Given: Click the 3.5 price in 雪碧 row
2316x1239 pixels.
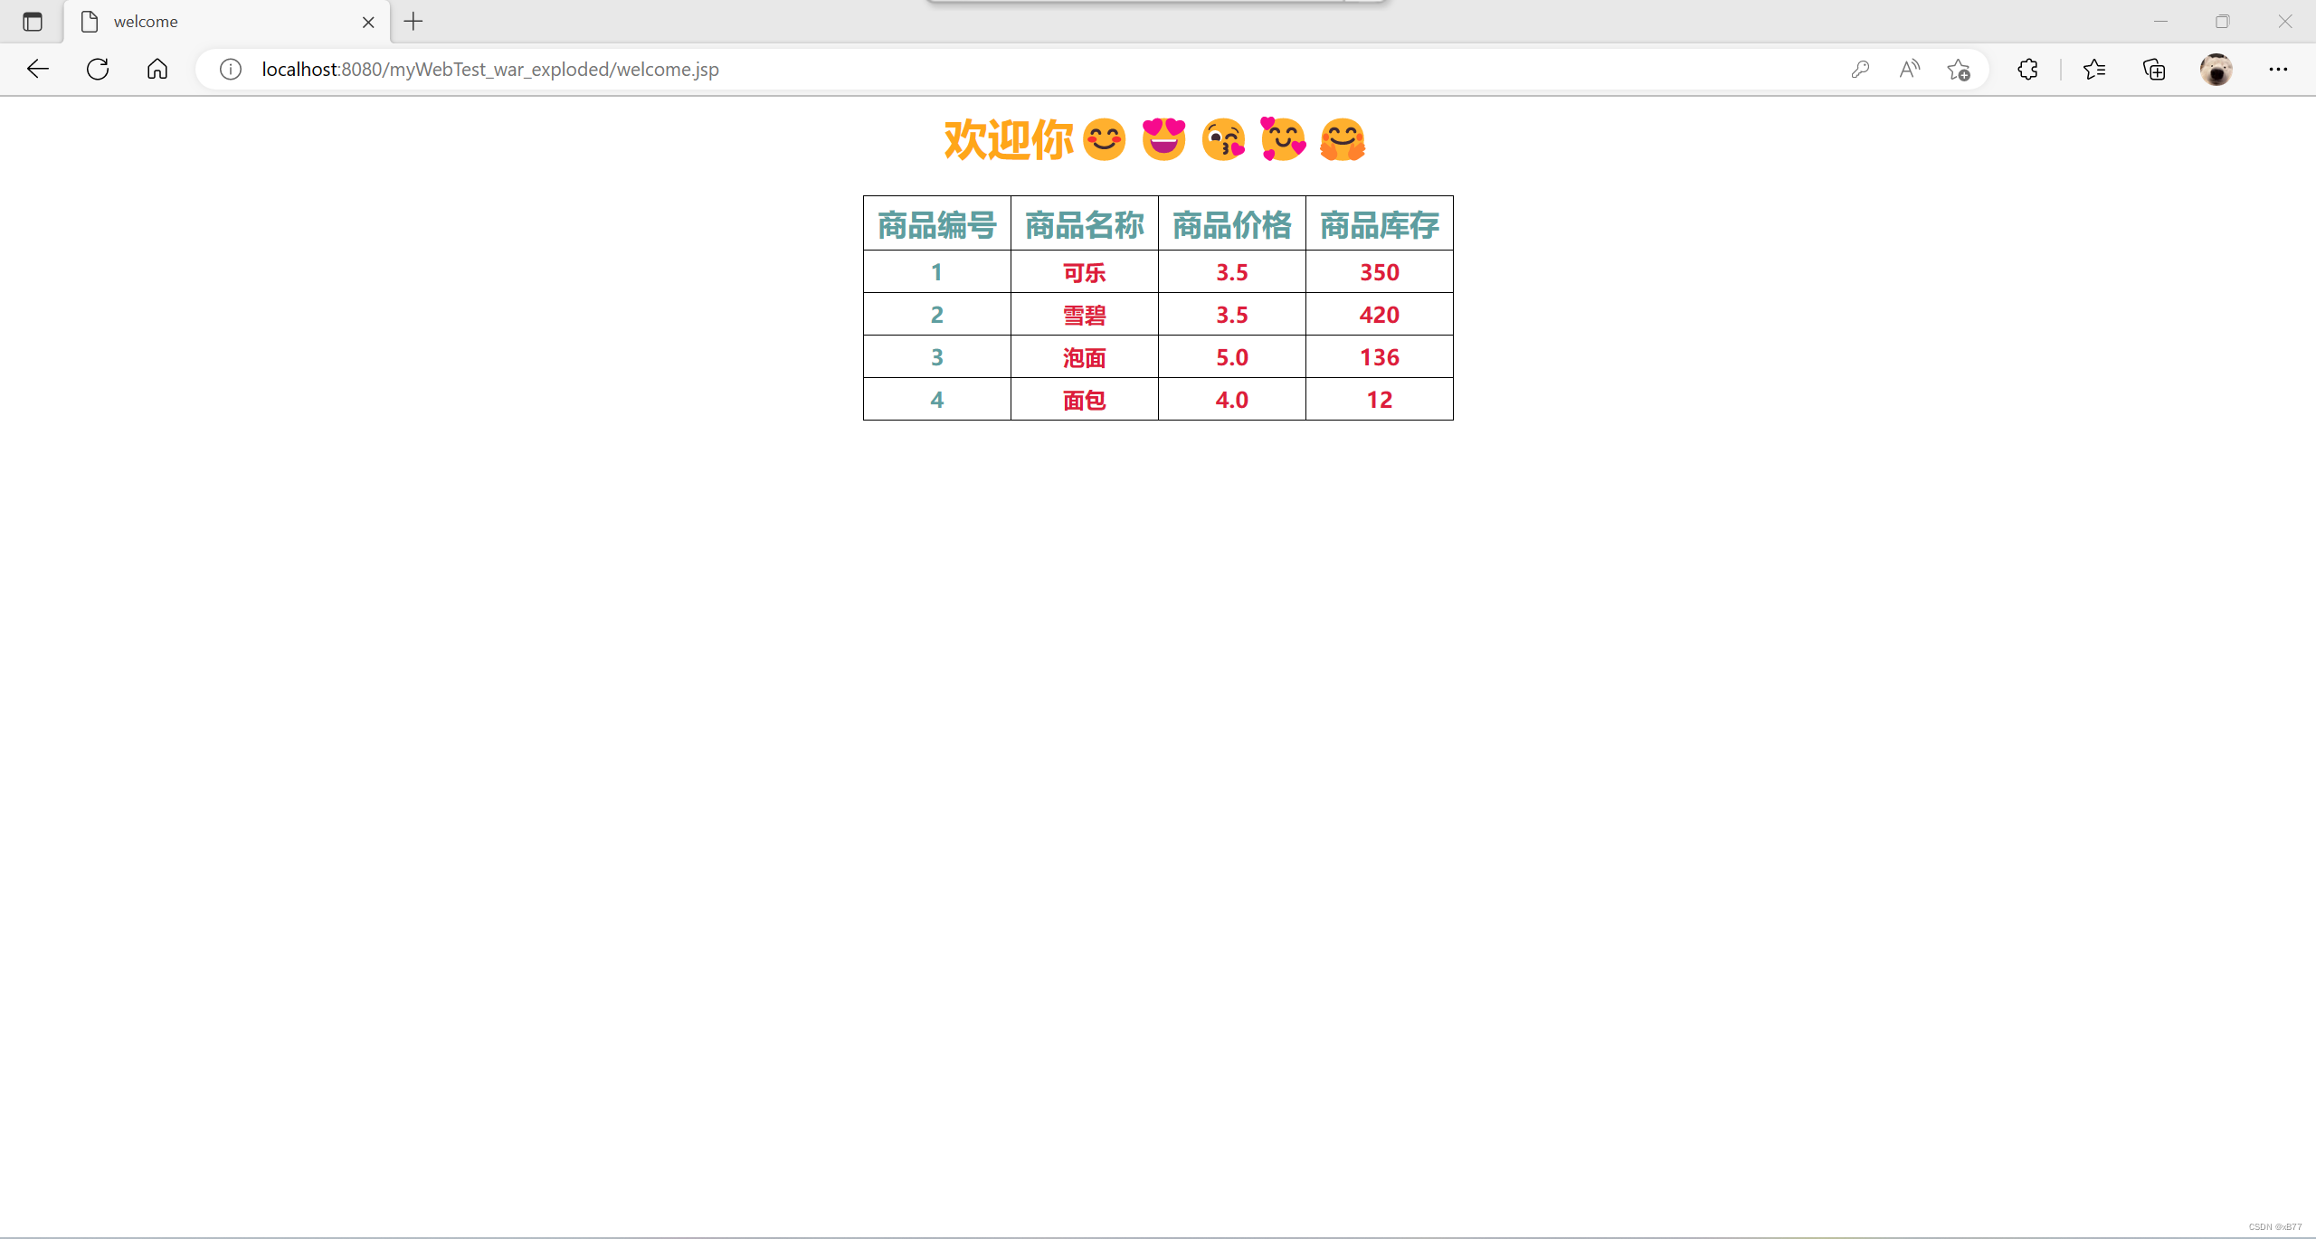Looking at the screenshot, I should [x=1232, y=314].
